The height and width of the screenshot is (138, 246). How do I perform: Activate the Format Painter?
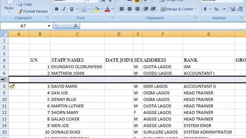[x=33, y=11]
